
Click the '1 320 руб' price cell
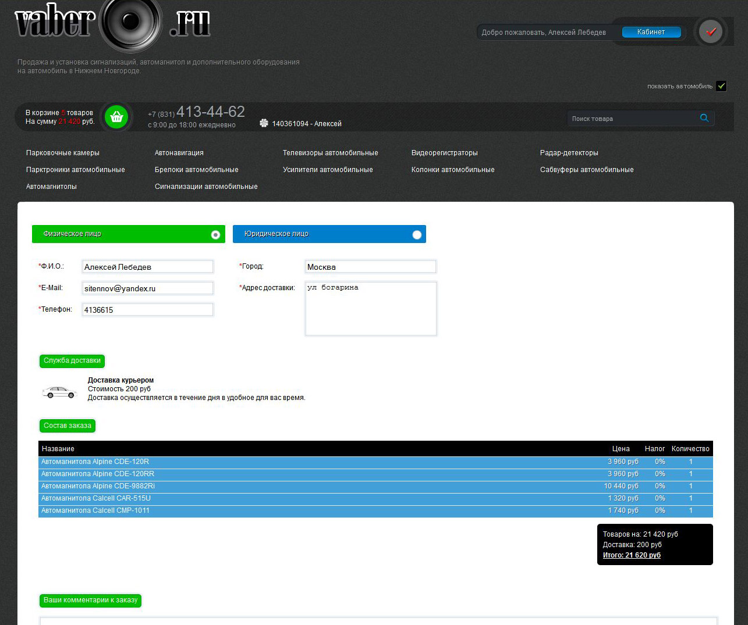point(623,499)
